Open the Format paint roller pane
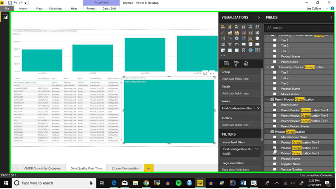The image size is (336, 189). (236, 64)
